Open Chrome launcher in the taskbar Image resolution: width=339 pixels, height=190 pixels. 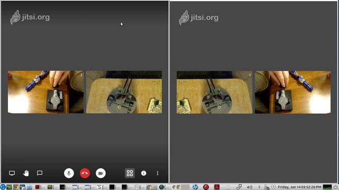pos(16,187)
